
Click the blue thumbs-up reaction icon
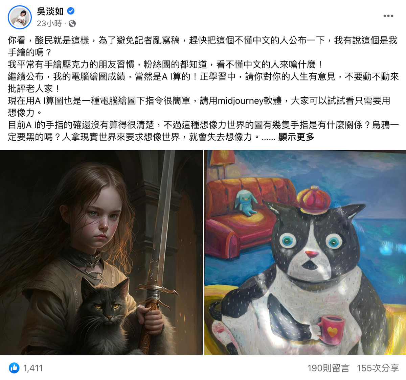coord(14,368)
